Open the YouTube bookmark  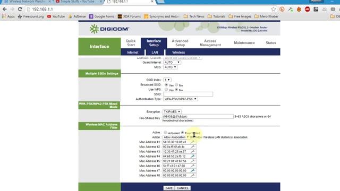coord(56,16)
